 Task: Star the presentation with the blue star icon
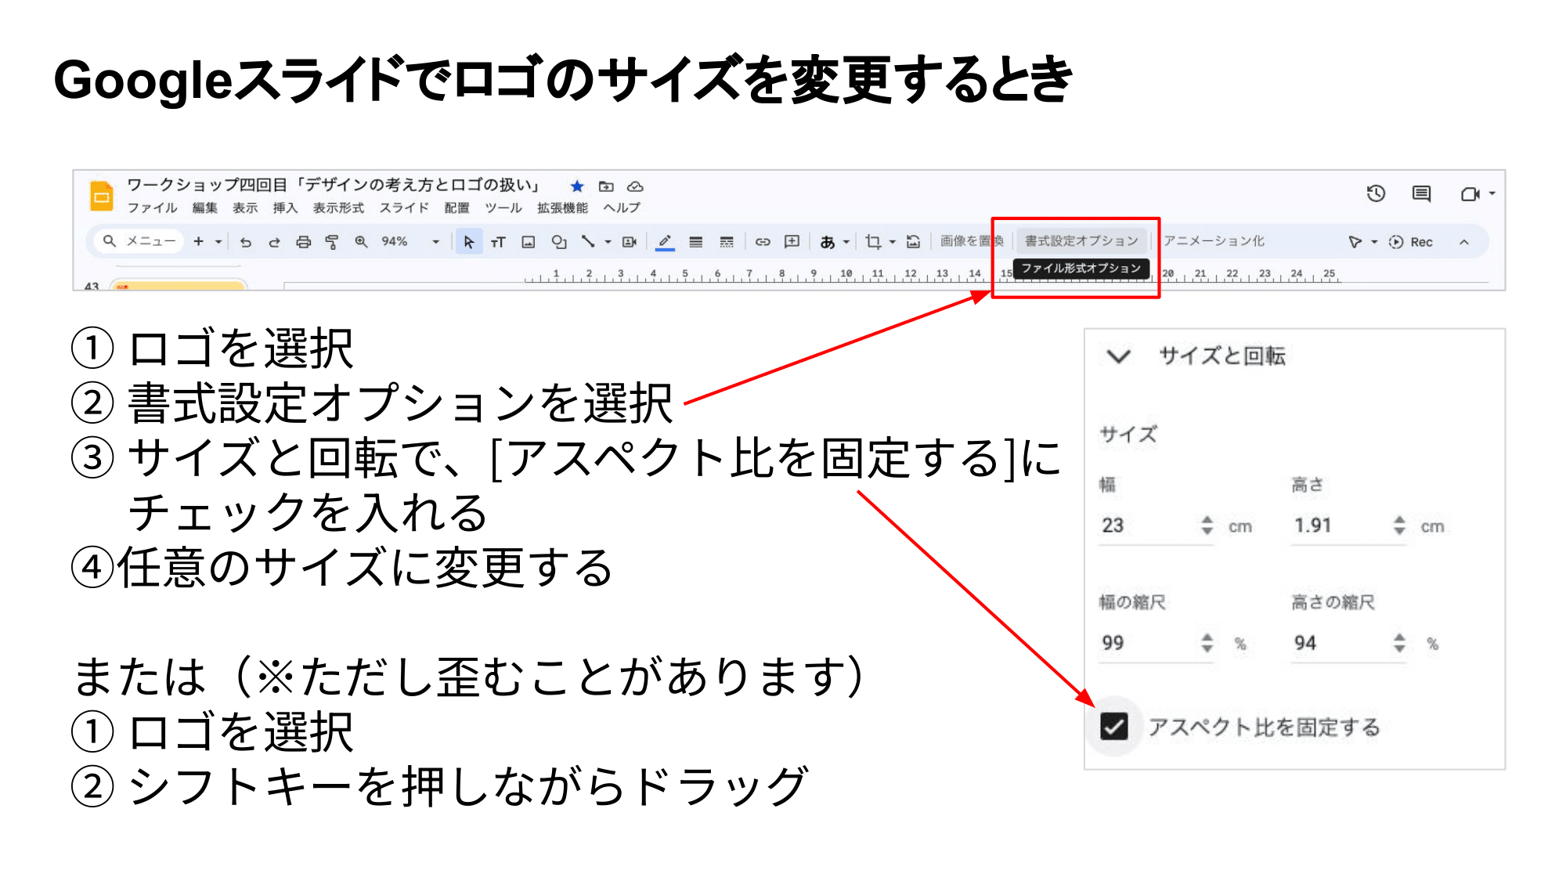point(577,186)
